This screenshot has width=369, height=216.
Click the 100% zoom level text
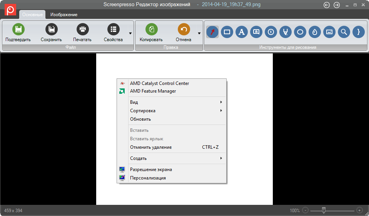point(295,211)
